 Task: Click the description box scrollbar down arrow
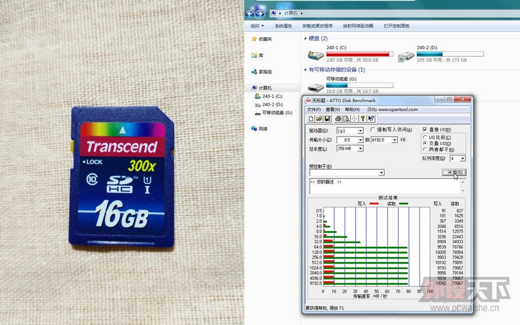pos(463,191)
